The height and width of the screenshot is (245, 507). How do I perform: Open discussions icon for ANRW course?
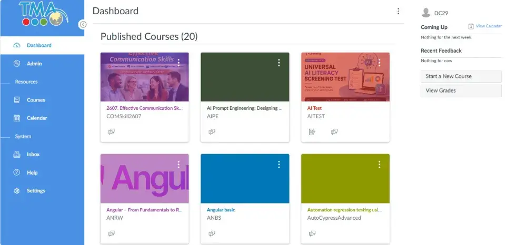112,233
